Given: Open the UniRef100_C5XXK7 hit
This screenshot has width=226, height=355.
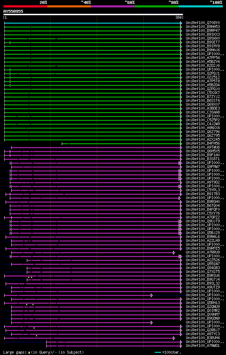Looking at the screenshot, I should pos(203,93).
